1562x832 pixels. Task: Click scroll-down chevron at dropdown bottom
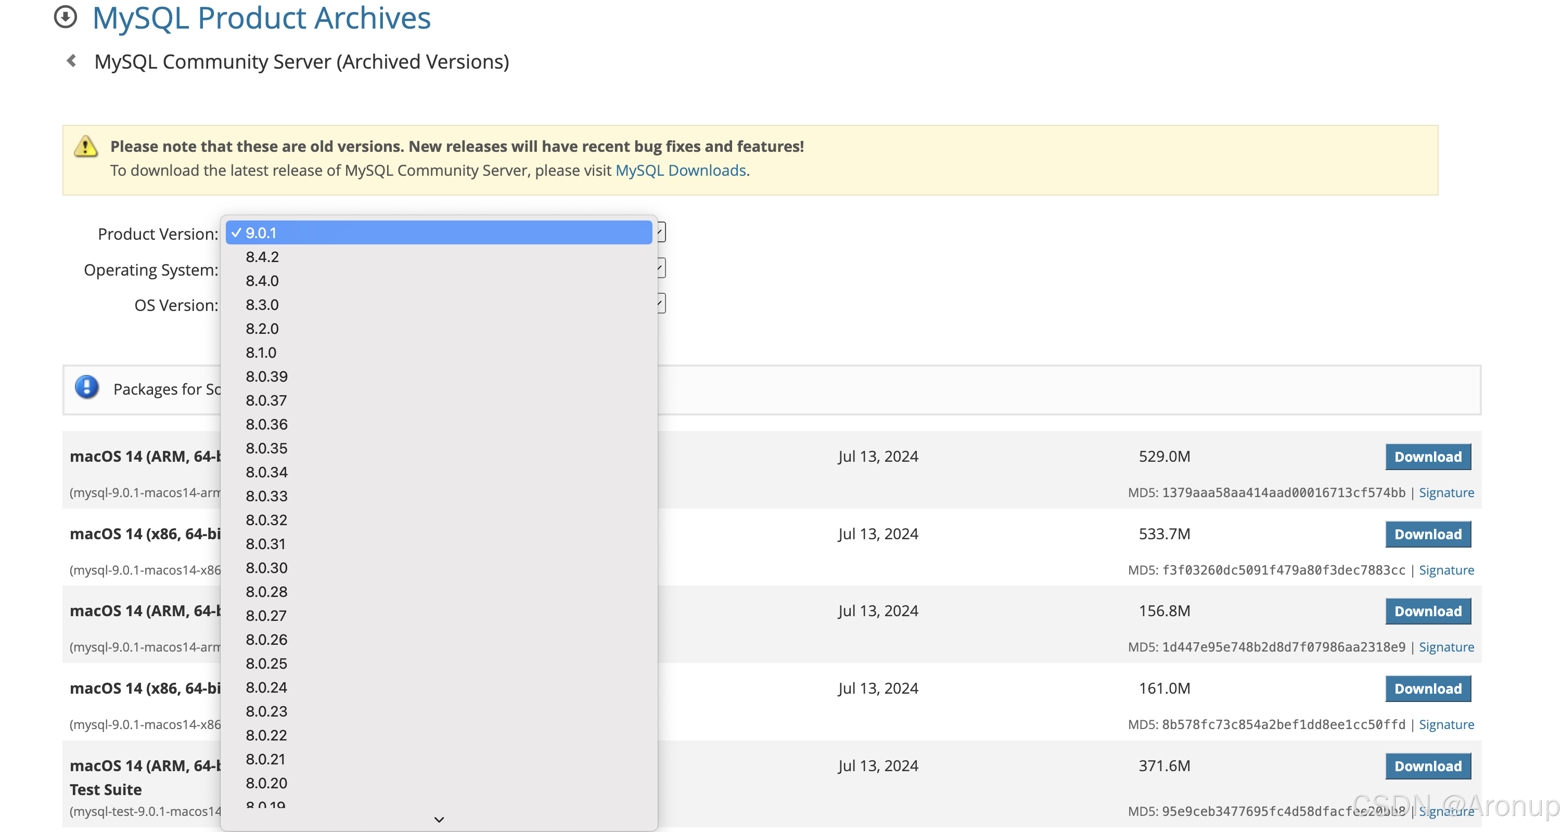tap(439, 820)
